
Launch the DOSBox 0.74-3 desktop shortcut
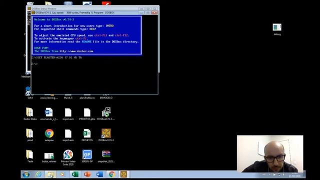[106, 133]
